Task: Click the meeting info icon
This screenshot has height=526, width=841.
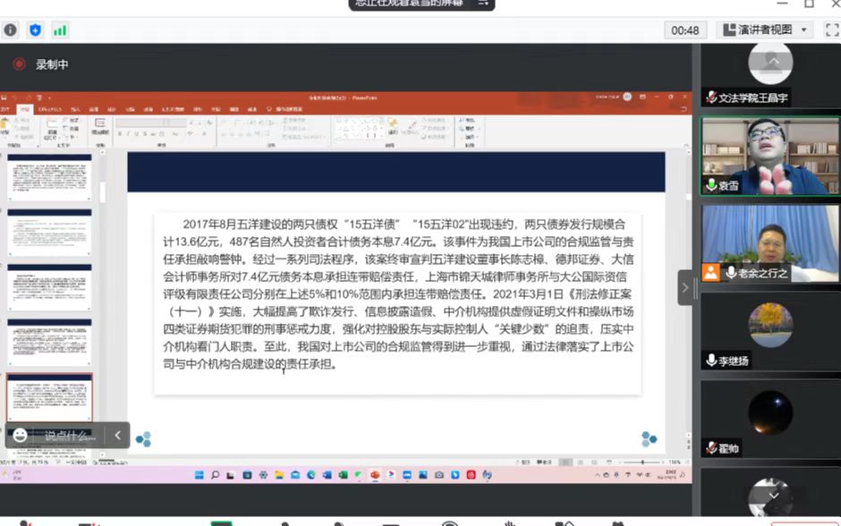Action: tap(11, 30)
